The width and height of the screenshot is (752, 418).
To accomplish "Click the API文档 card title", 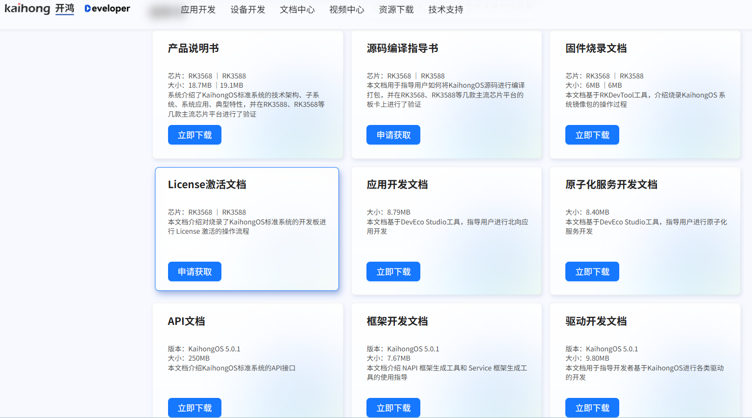I will click(186, 321).
